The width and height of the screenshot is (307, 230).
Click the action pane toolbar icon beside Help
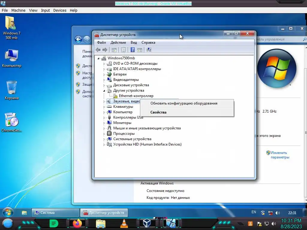coord(140,50)
